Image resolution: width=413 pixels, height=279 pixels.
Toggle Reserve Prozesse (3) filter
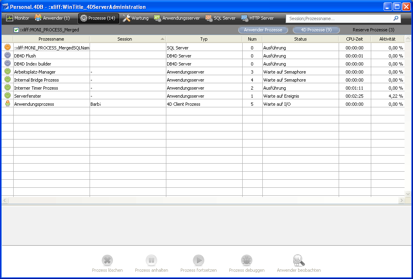[x=373, y=30]
